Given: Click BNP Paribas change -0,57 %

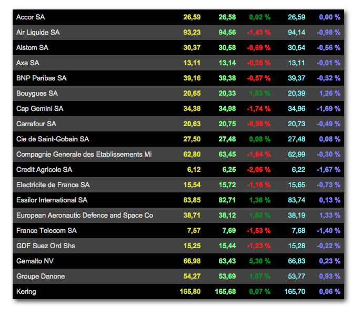Looking at the screenshot, I should coord(258,78).
